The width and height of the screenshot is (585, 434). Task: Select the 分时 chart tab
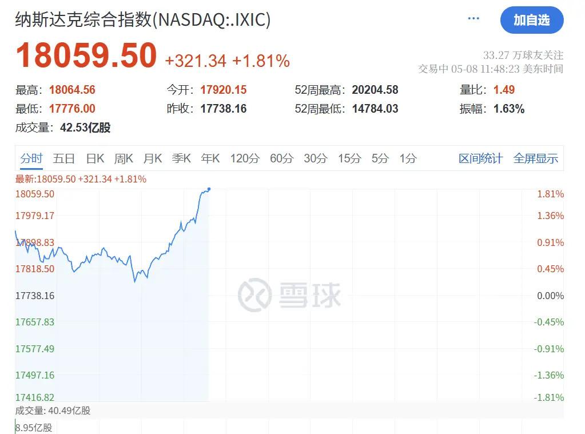point(31,158)
